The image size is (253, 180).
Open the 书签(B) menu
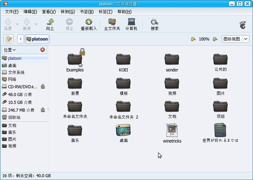pyautogui.click(x=87, y=12)
